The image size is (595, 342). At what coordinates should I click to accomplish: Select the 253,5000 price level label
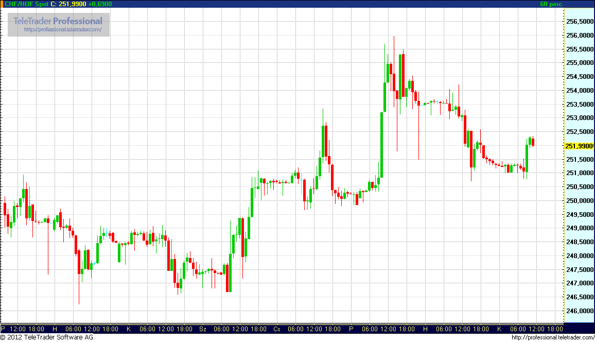580,105
